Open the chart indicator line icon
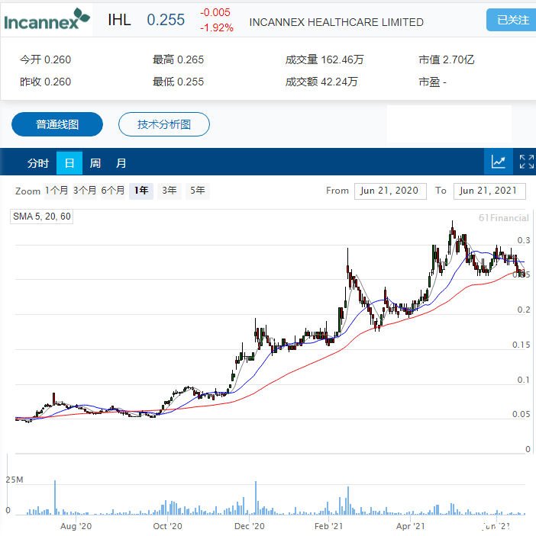Viewport: 536px width, 536px height. point(499,162)
